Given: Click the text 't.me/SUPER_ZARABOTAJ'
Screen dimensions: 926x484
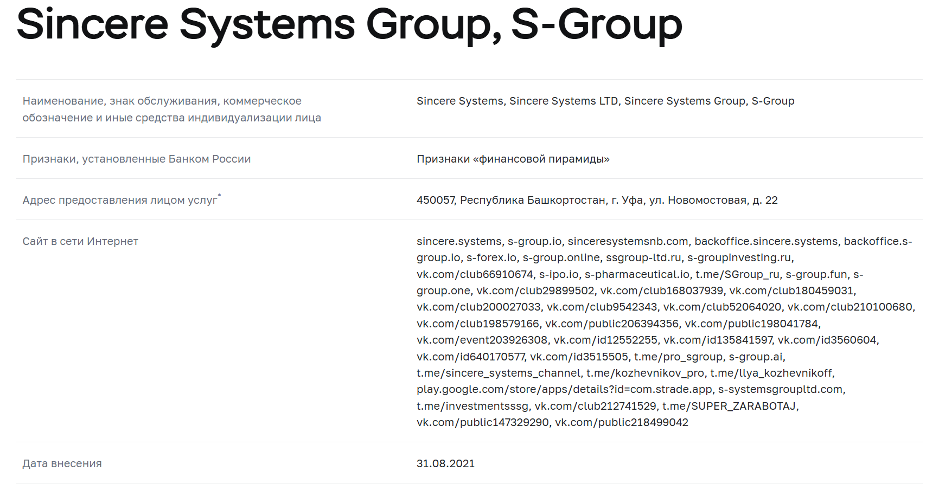Looking at the screenshot, I should point(729,406).
